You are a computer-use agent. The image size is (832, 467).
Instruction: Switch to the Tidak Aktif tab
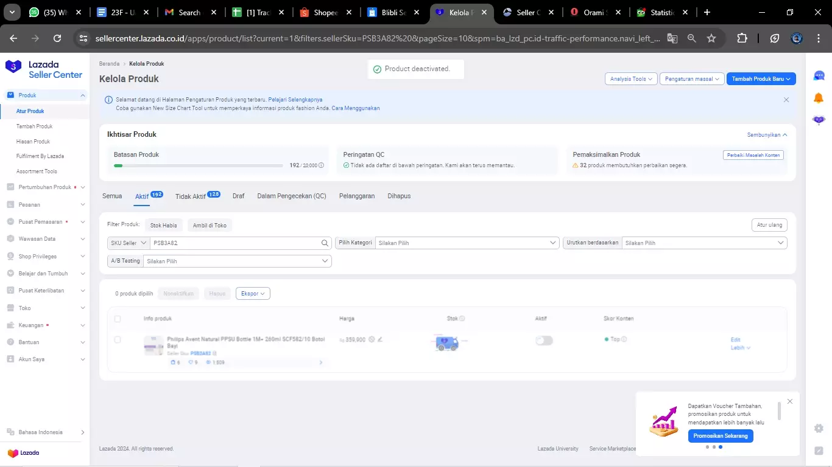coord(191,196)
